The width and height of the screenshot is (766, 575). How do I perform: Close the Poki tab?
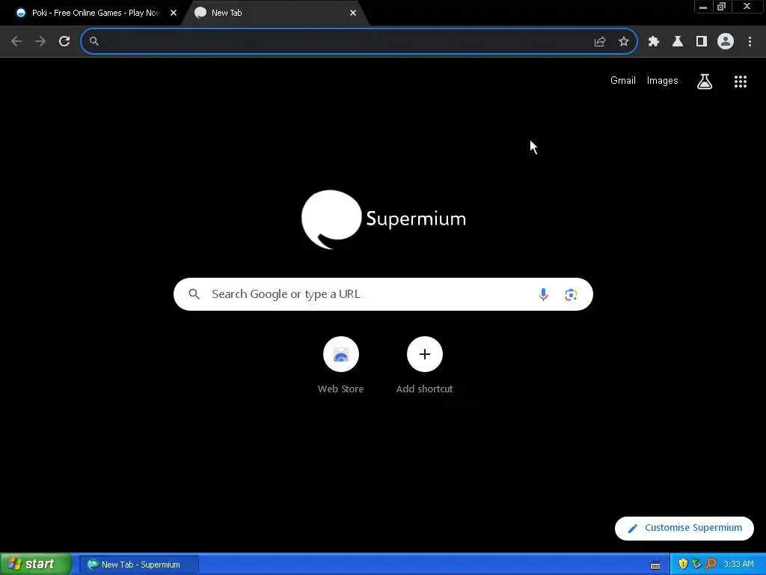pos(174,13)
